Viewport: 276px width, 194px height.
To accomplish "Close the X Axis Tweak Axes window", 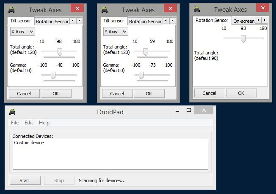I will click(77, 8).
